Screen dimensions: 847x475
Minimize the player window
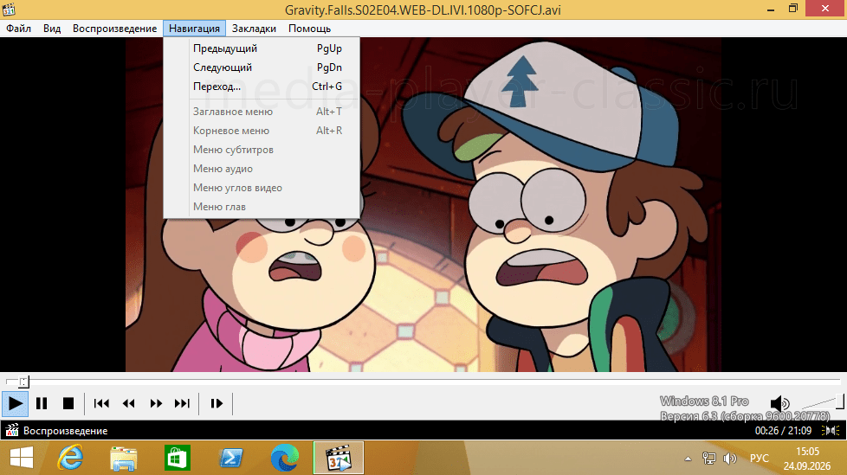(771, 10)
